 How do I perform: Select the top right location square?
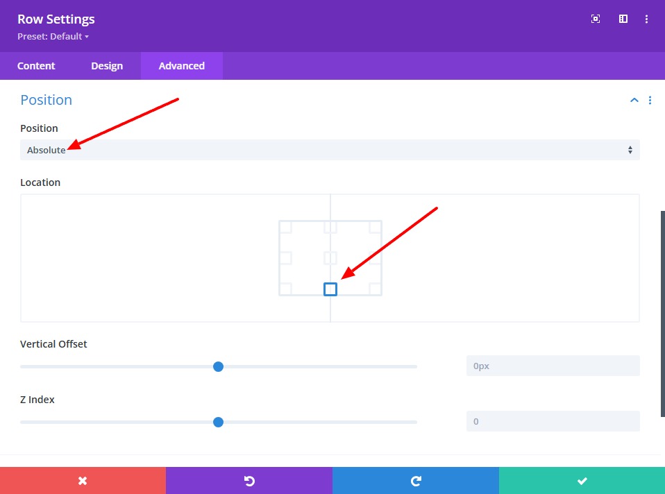pos(376,227)
